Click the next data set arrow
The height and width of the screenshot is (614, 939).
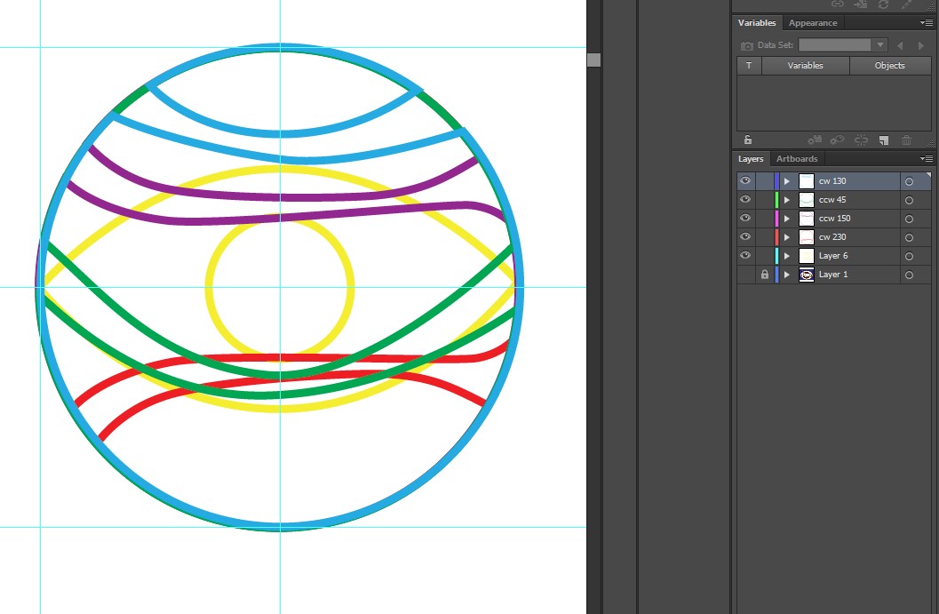(921, 44)
